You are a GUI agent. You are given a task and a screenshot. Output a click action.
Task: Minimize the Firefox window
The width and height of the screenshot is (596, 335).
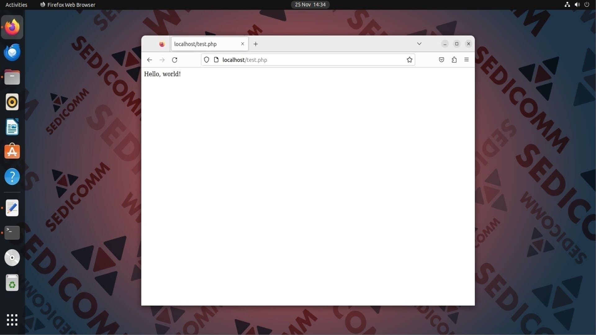coord(445,44)
